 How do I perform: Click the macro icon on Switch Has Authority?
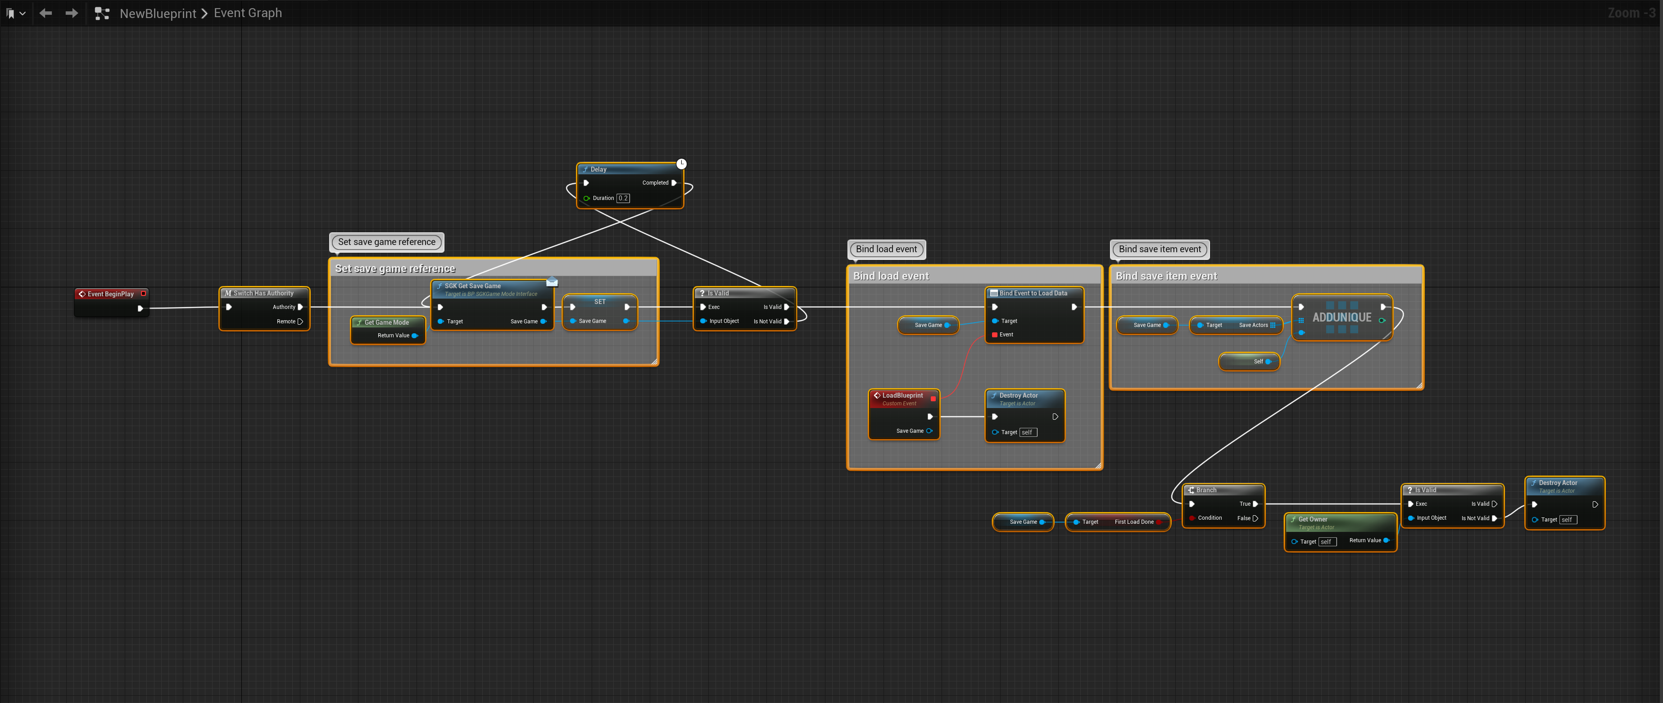tap(228, 292)
